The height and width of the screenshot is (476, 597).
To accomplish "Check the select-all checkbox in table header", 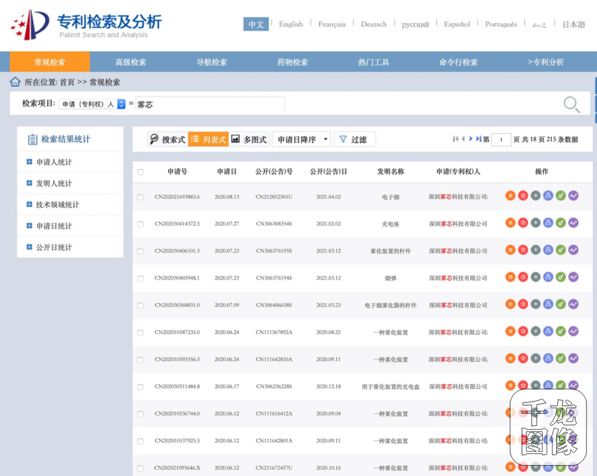I will coord(141,171).
